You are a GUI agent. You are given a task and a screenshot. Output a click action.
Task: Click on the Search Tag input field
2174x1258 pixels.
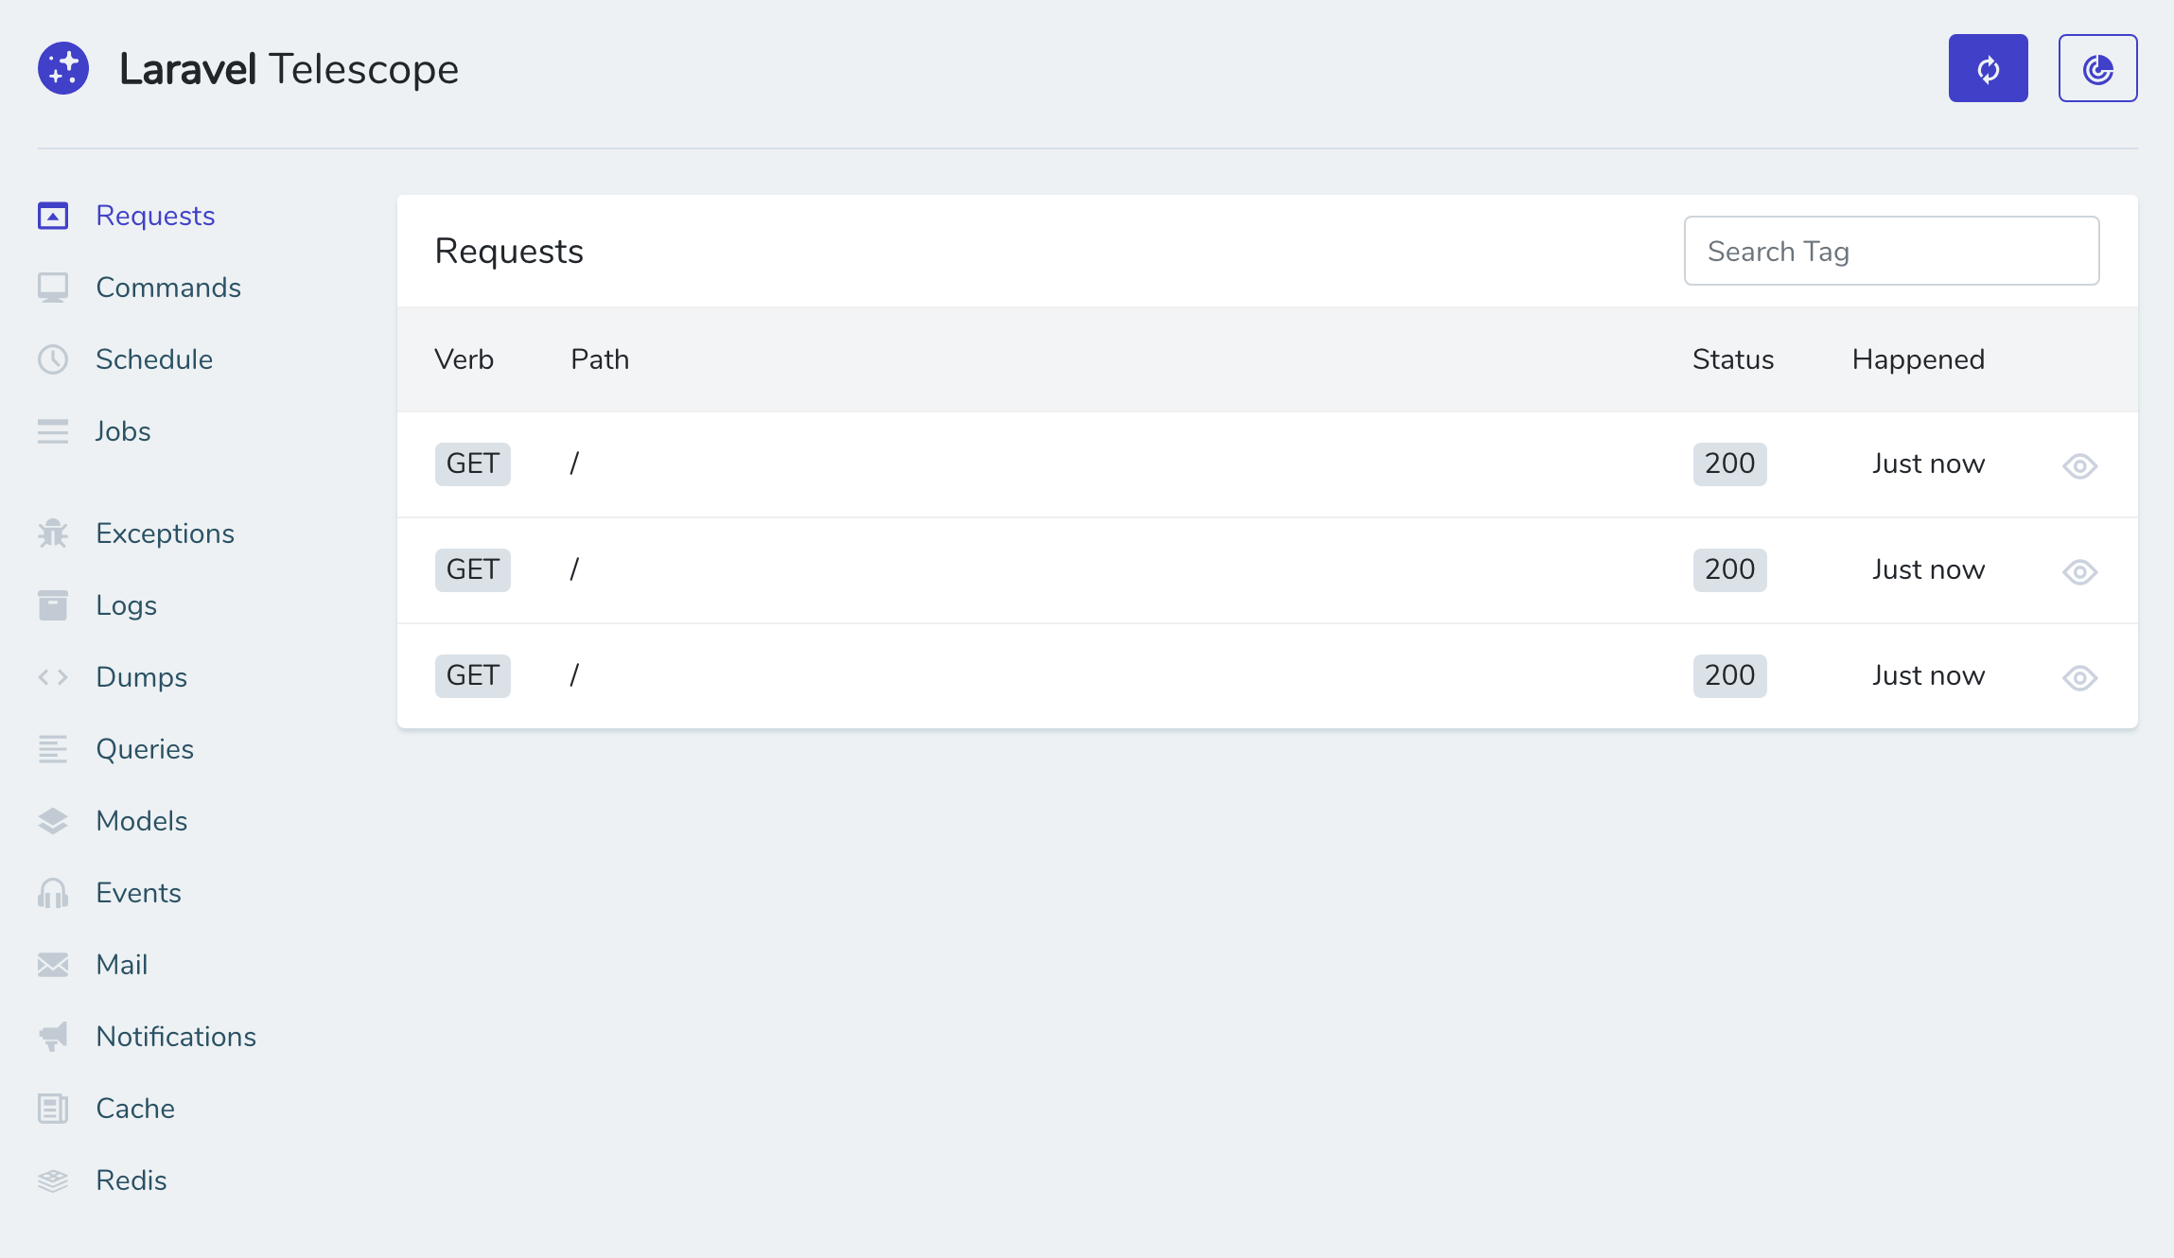pyautogui.click(x=1892, y=250)
